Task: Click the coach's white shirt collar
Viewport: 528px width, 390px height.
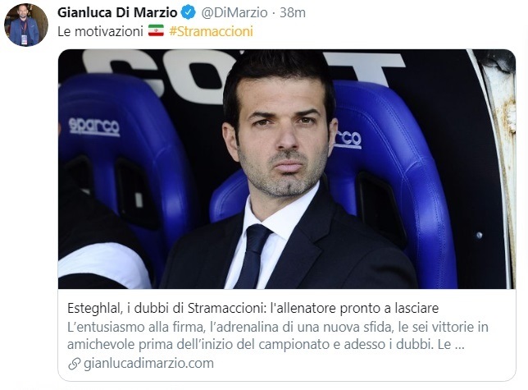Action: [283, 216]
